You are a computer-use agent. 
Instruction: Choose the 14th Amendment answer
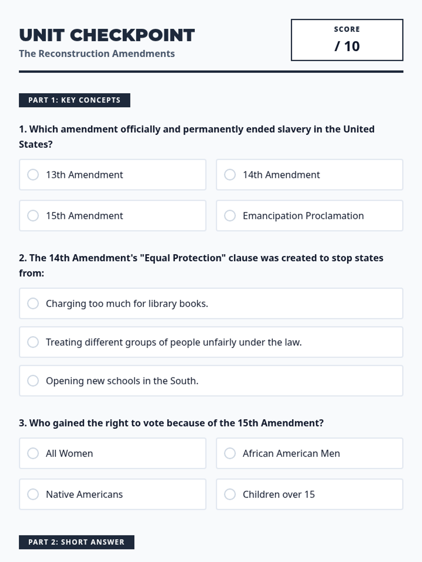click(x=230, y=175)
